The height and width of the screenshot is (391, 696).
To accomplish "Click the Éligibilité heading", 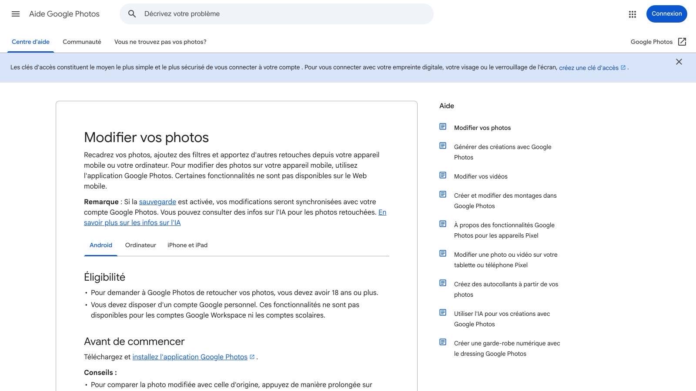I will point(104,277).
